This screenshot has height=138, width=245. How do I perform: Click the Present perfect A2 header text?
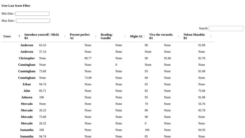tap(80, 36)
